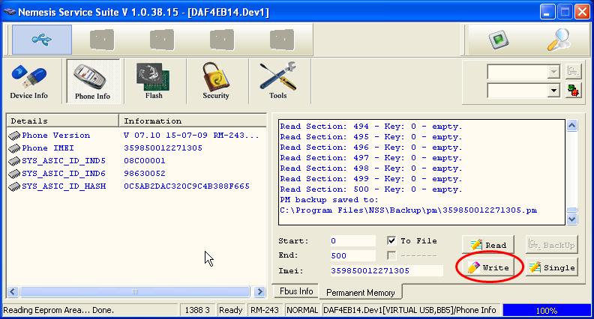The width and height of the screenshot is (594, 319).
Task: Click the icon beside the upper combo box
Action: [573, 71]
